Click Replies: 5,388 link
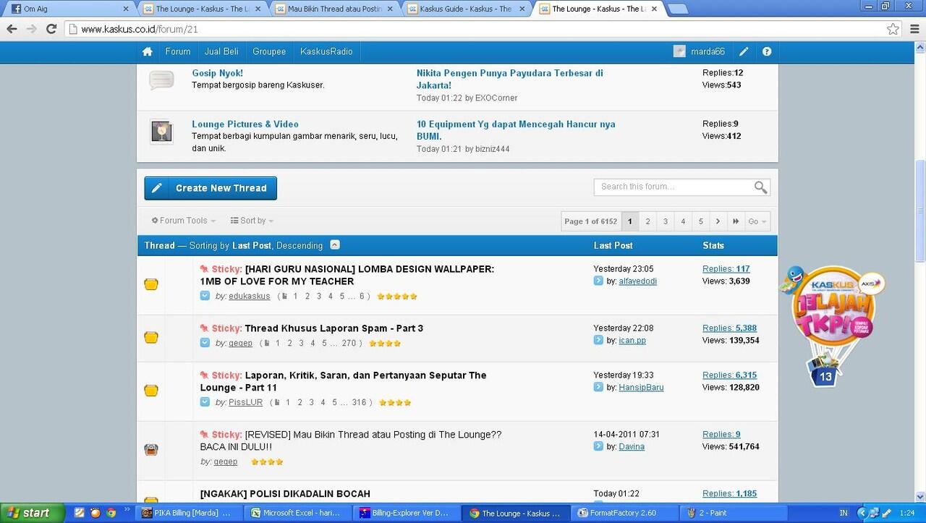 pos(729,328)
